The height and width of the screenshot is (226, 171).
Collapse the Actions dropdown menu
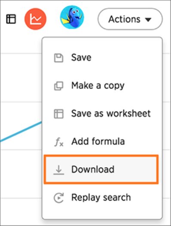pos(130,19)
